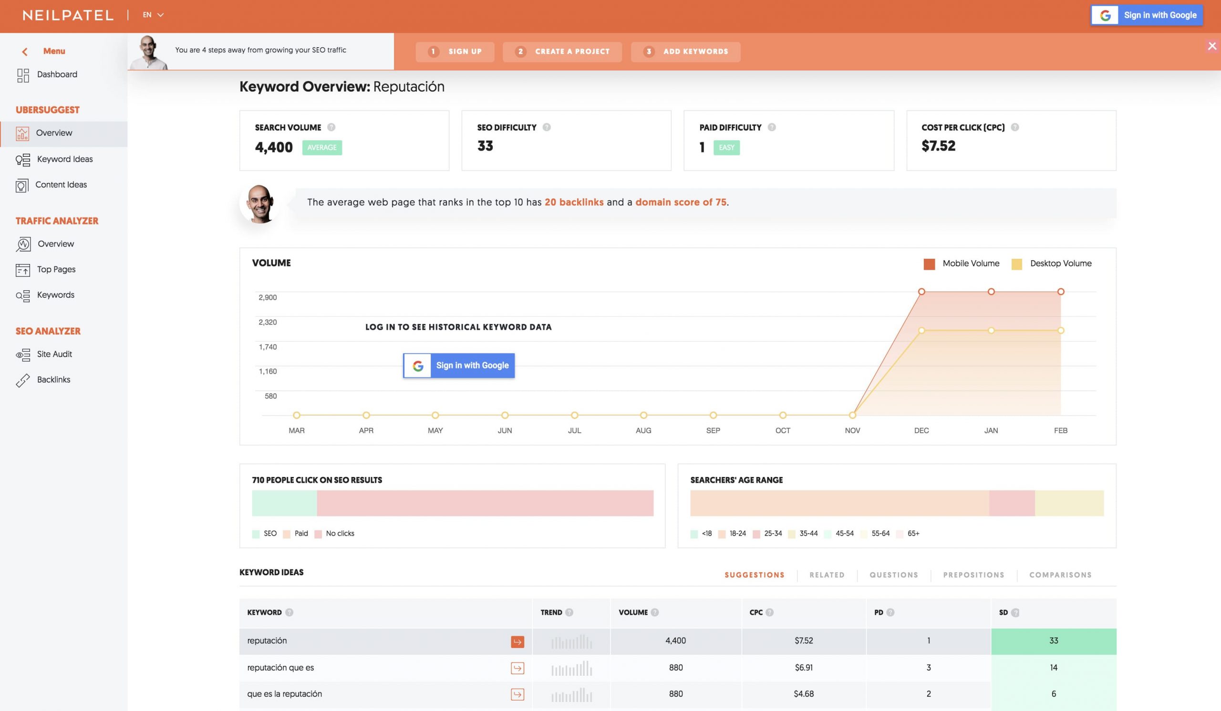Click the December mobile volume data point
Image resolution: width=1221 pixels, height=711 pixels.
click(921, 292)
